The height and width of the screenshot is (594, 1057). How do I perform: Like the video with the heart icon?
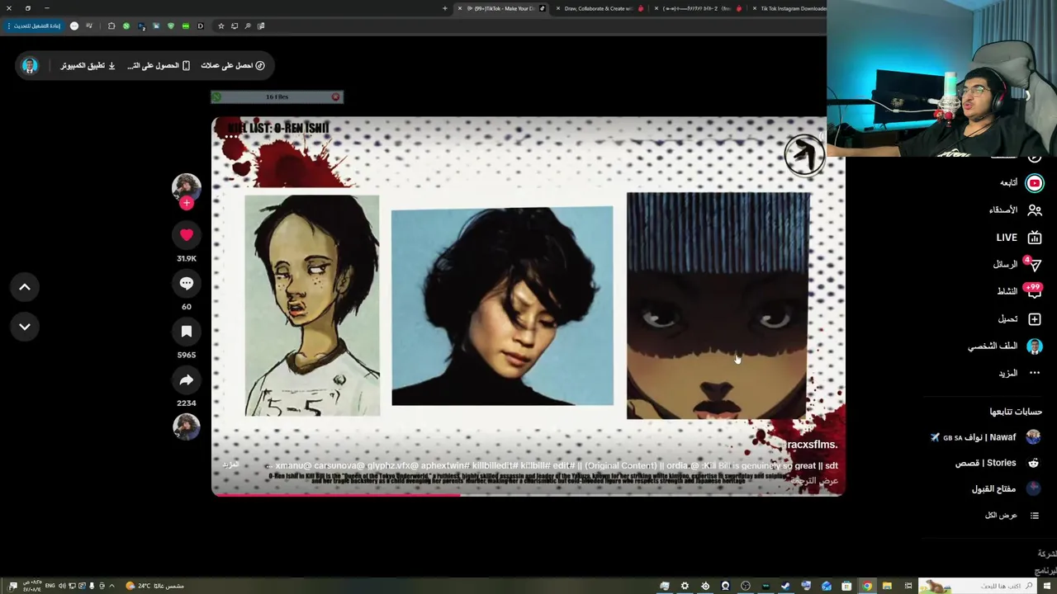(187, 235)
